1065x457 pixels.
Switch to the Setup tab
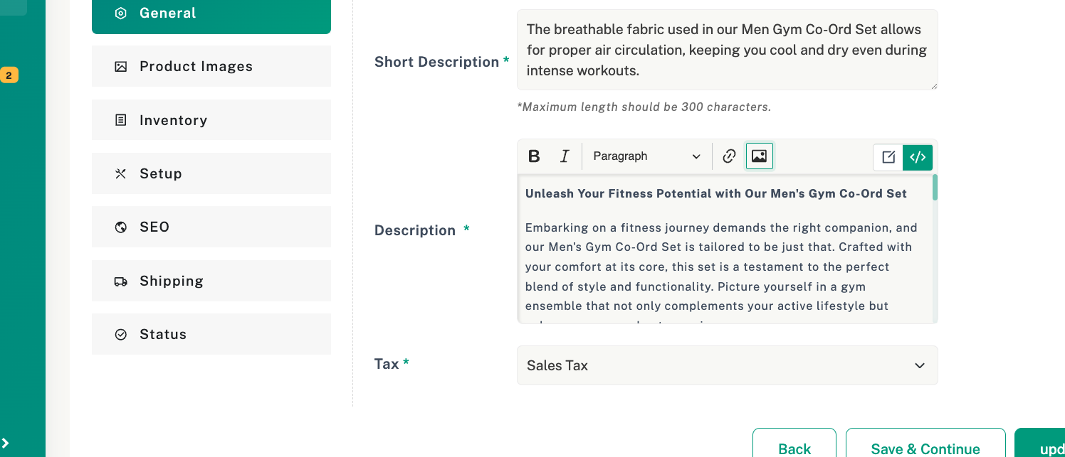(211, 173)
